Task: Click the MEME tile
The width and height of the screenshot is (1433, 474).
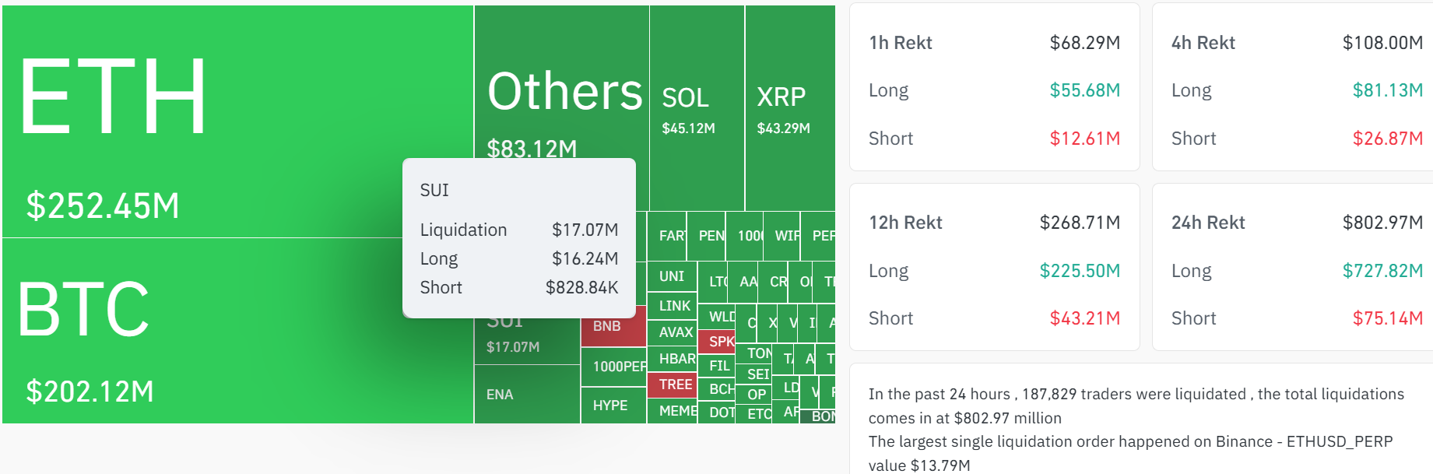Action: pos(673,411)
